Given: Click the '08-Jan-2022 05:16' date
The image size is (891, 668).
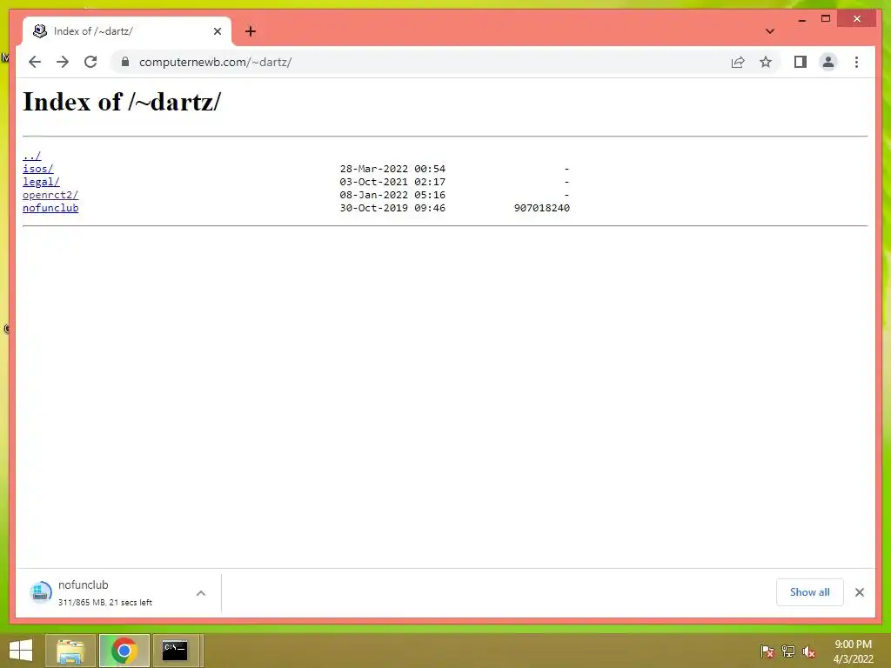Looking at the screenshot, I should (x=392, y=195).
